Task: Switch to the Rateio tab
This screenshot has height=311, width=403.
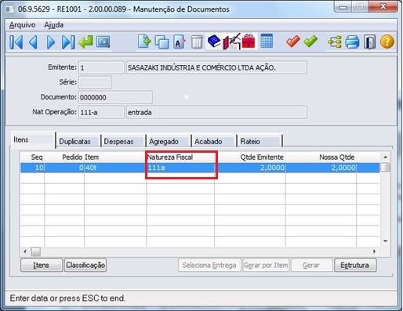Action: 260,141
